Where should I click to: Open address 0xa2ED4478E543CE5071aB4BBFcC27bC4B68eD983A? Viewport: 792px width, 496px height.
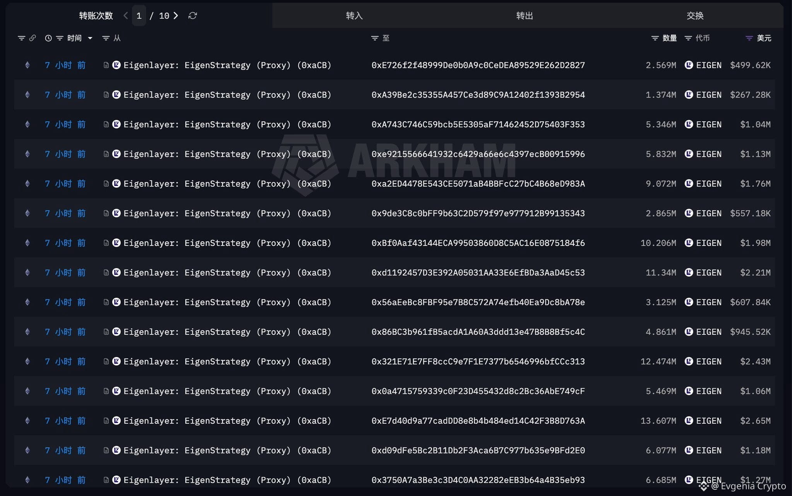click(x=478, y=184)
